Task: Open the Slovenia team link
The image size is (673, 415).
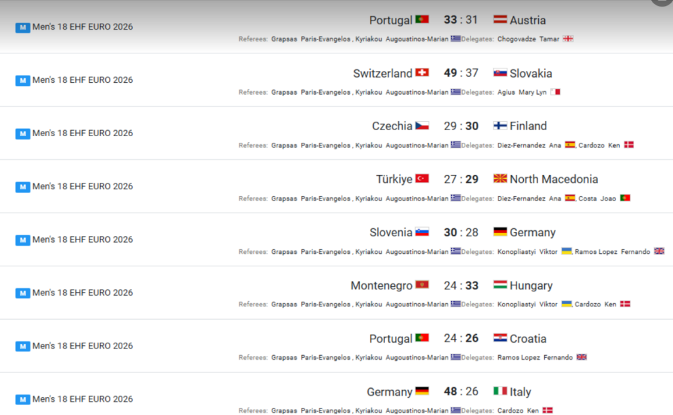Action: [x=390, y=232]
